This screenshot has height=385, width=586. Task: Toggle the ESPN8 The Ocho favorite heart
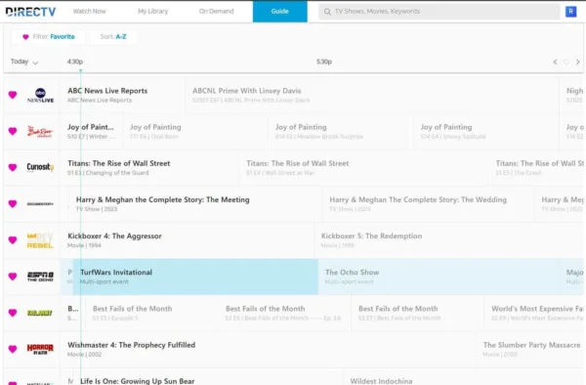[13, 277]
